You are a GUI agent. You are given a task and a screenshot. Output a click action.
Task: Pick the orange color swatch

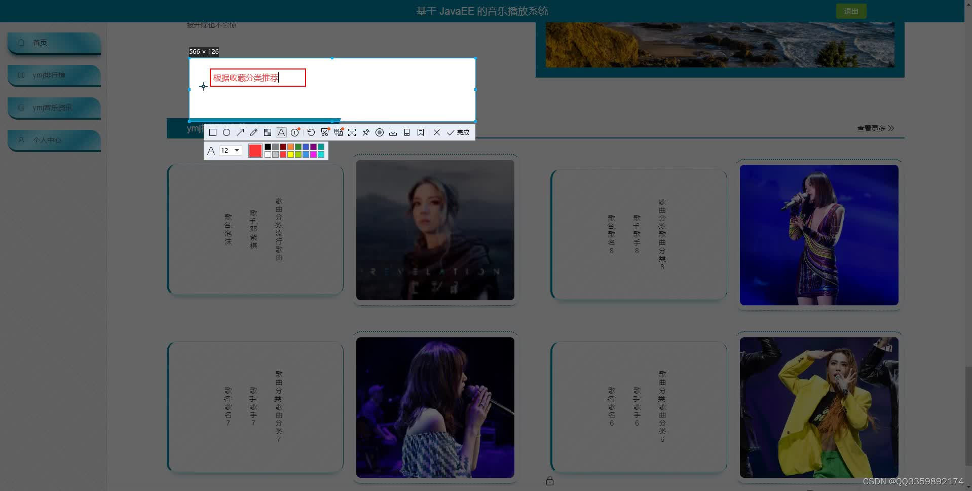tap(290, 147)
